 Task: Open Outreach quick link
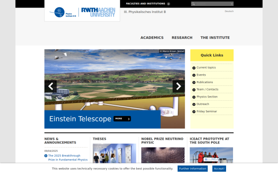pos(203,104)
